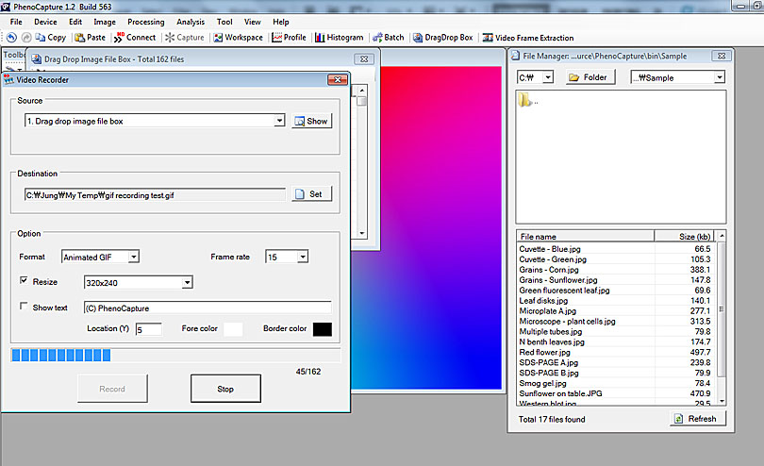764x466 pixels.
Task: Open the Analysis menu
Action: 191,22
